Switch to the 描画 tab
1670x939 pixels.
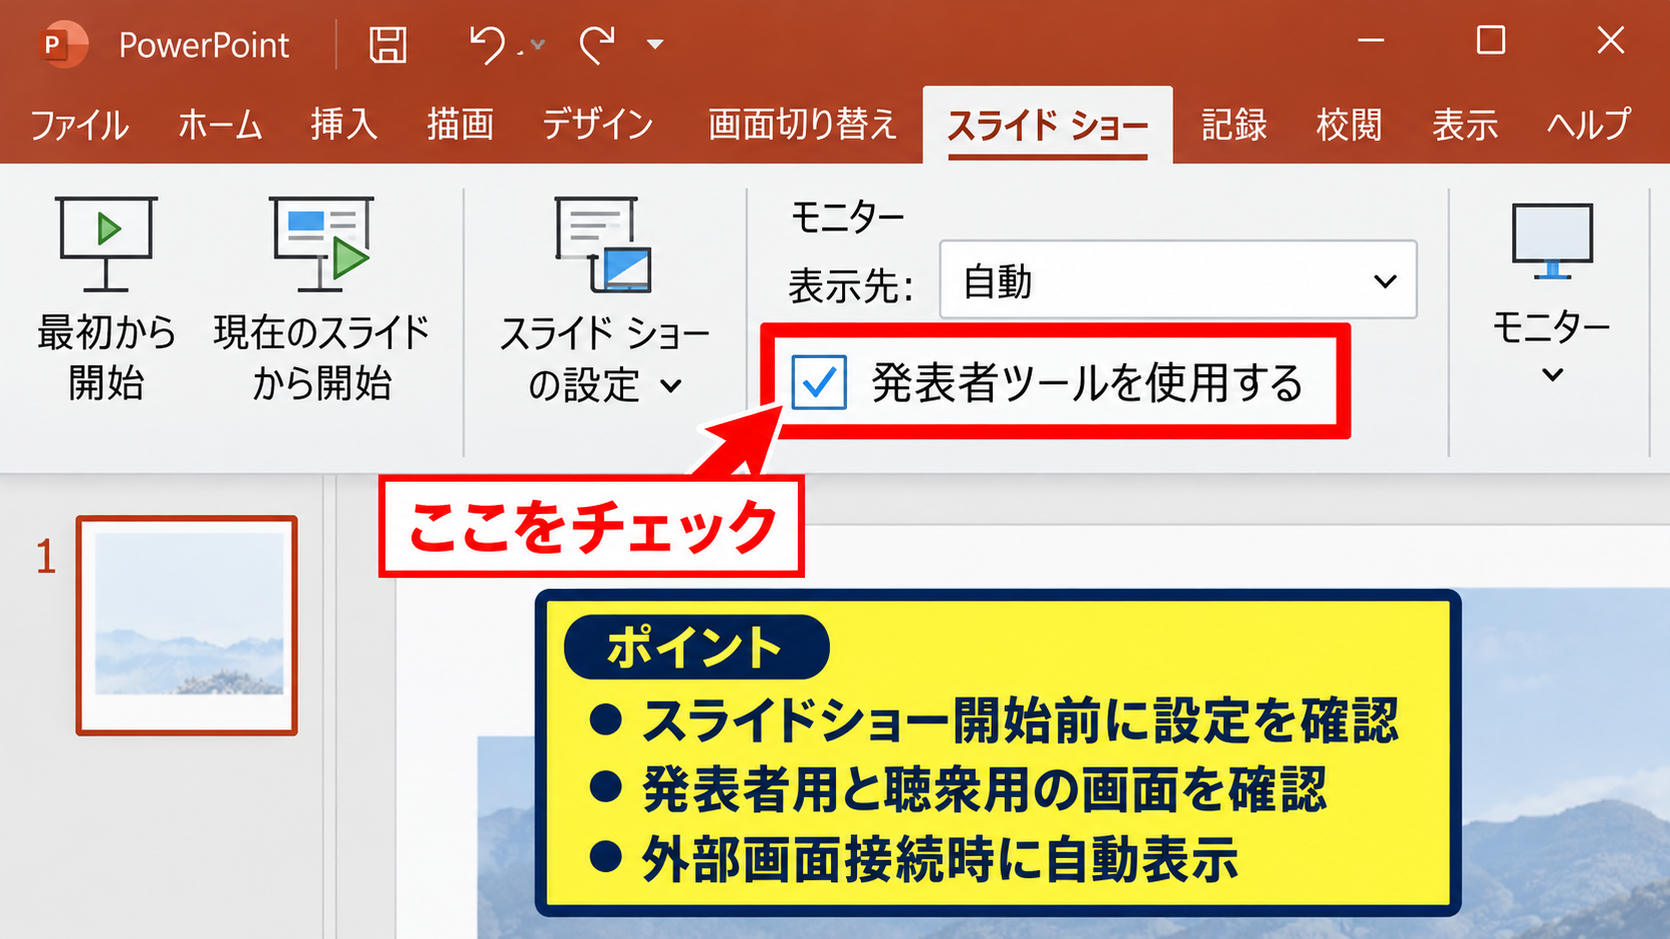point(460,125)
